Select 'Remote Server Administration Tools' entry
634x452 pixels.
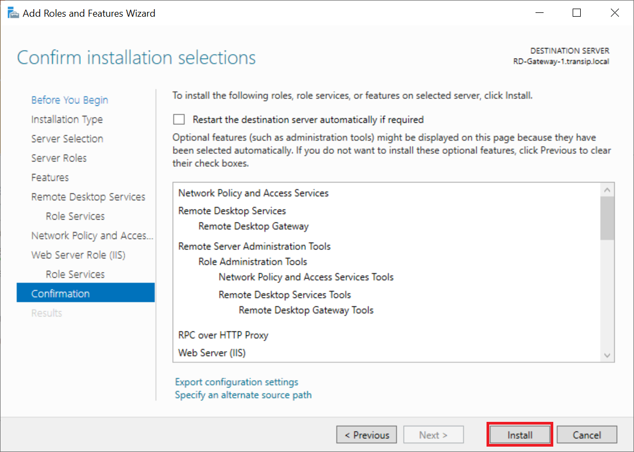coord(255,246)
